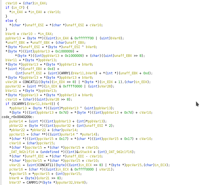
Task: Click line 'bVar8 = (byte)(uVar21 >> 8);'
Action: 36,178
